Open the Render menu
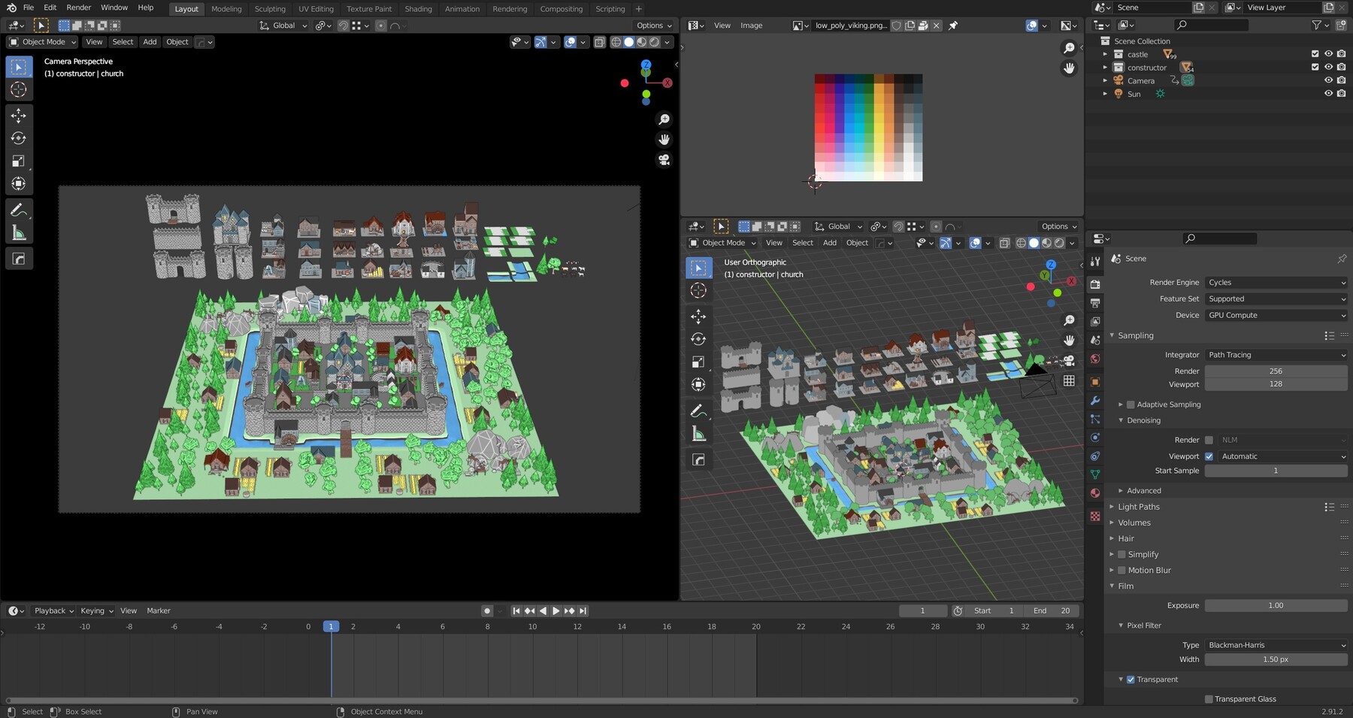This screenshot has width=1353, height=718. point(78,7)
